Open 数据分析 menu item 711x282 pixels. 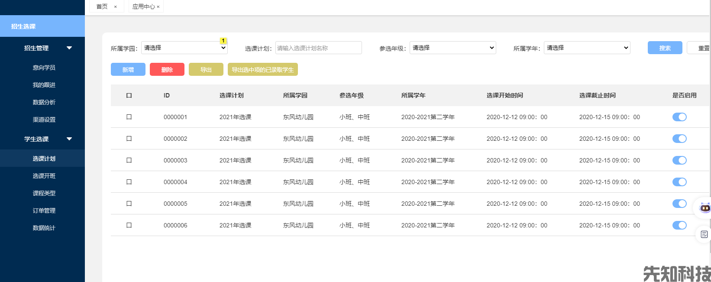(44, 102)
